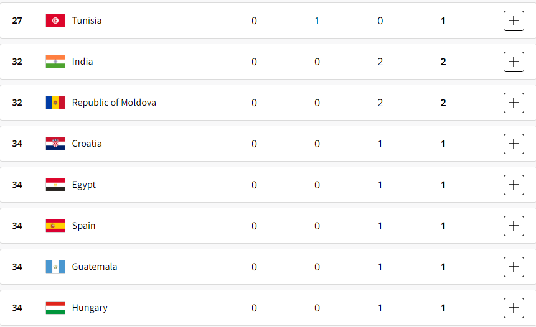Select the Republic of Moldova flag
Image resolution: width=536 pixels, height=327 pixels.
[x=55, y=103]
